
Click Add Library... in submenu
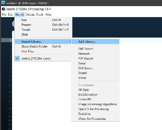pyautogui.click(x=95, y=42)
